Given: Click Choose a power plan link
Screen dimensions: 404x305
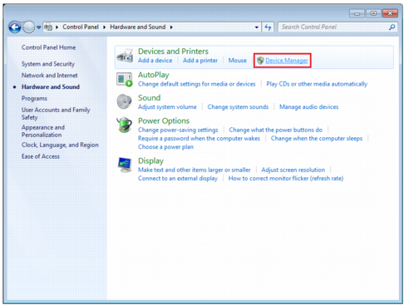Looking at the screenshot, I should click(165, 147).
